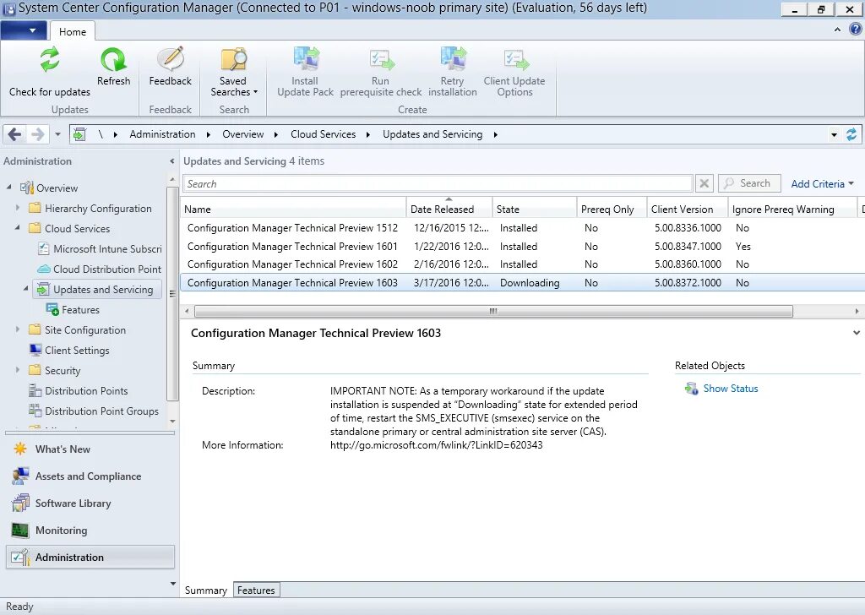This screenshot has height=615, width=865.
Task: Click the go.microsoft.com fwlink URL text
Action: 437,444
